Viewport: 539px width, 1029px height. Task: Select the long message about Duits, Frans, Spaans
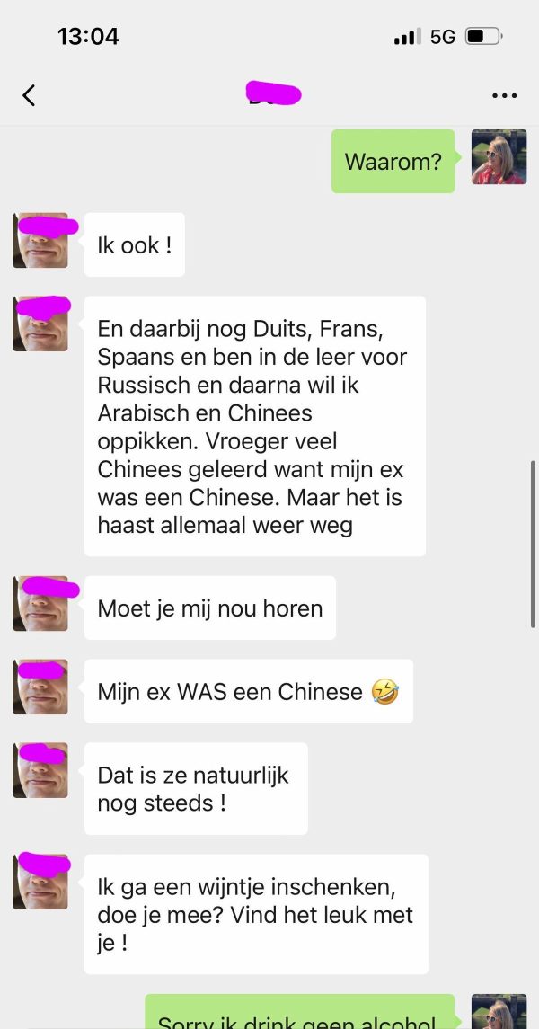255,426
